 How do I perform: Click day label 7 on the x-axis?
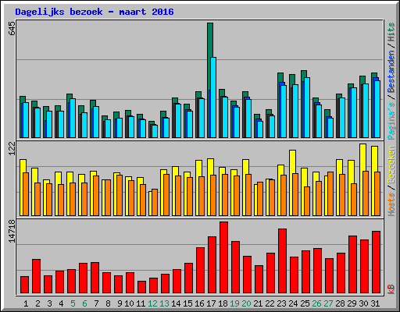click(x=96, y=303)
